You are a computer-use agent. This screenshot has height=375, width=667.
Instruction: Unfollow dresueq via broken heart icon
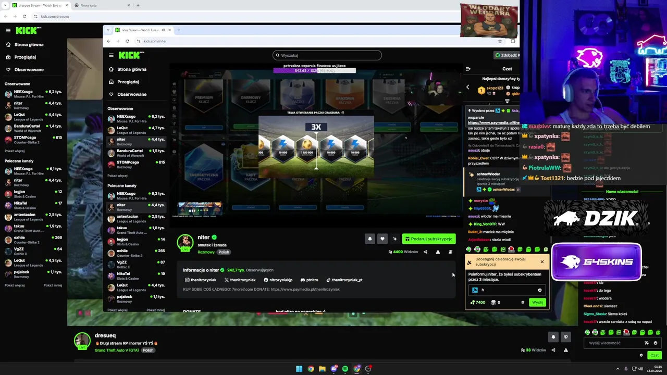tap(566, 337)
